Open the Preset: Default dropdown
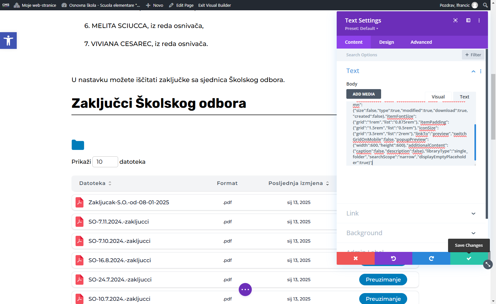The width and height of the screenshot is (496, 304). point(361,29)
